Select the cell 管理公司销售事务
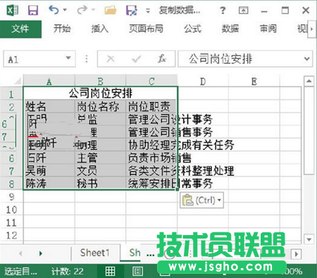Screen dimensions: 317x278 click(x=151, y=132)
